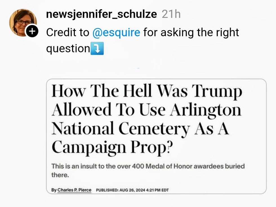Click the "How The Hell Was Trump" headline line
This screenshot has height=207, width=276.
point(147,92)
